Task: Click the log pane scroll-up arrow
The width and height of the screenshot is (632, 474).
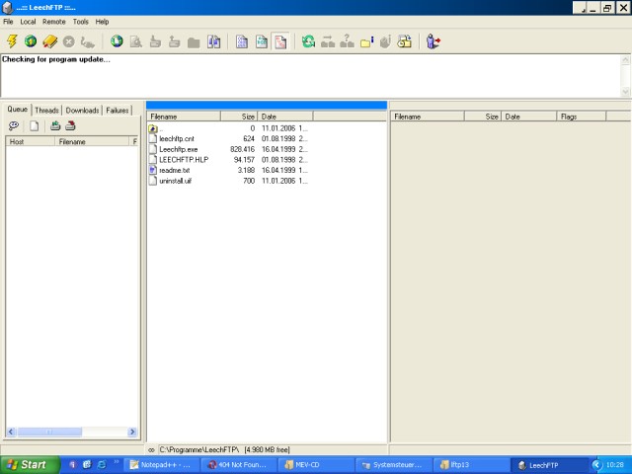Action: [625, 60]
